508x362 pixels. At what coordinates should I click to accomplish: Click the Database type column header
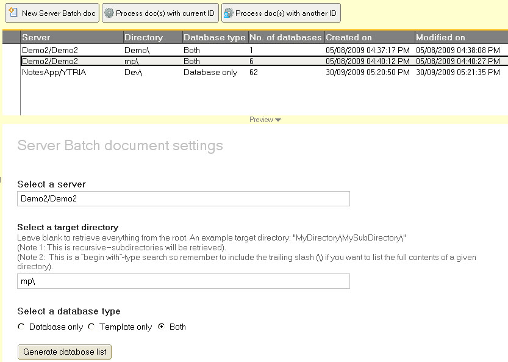pos(215,37)
